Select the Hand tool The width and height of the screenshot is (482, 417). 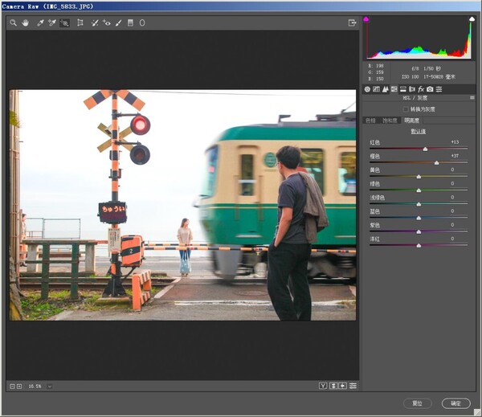(x=25, y=22)
